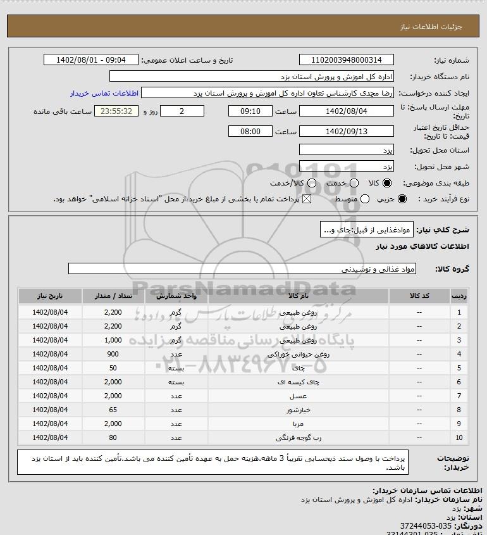The width and height of the screenshot is (487, 535).
Task: Click the ردیف column header
Action: pos(459,296)
